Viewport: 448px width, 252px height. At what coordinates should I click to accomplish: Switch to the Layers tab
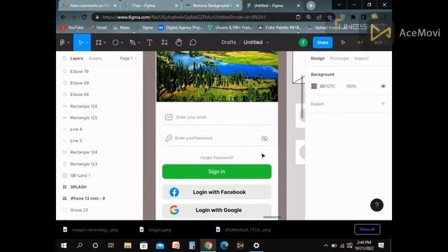click(x=76, y=58)
